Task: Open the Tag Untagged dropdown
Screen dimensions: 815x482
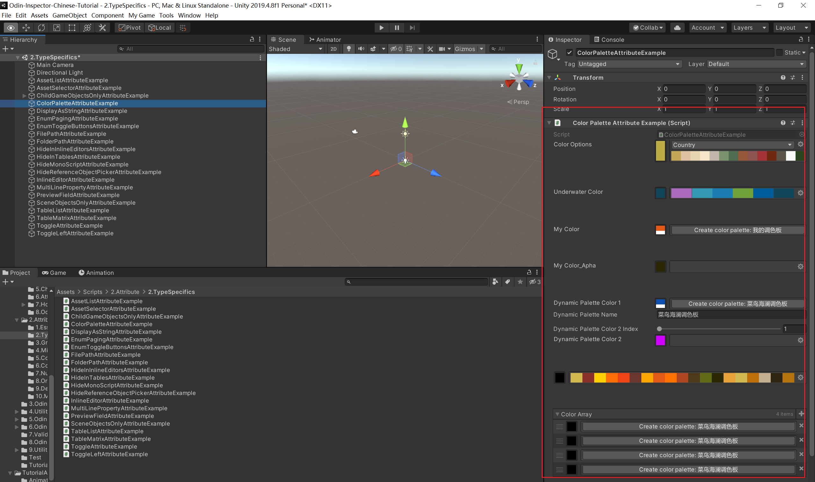Action: click(x=629, y=64)
